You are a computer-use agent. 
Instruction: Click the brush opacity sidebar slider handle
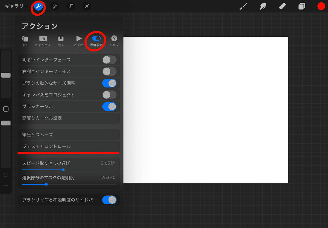6,123
